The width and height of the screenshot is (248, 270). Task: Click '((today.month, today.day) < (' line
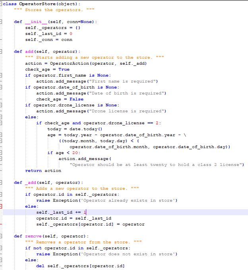99,141
